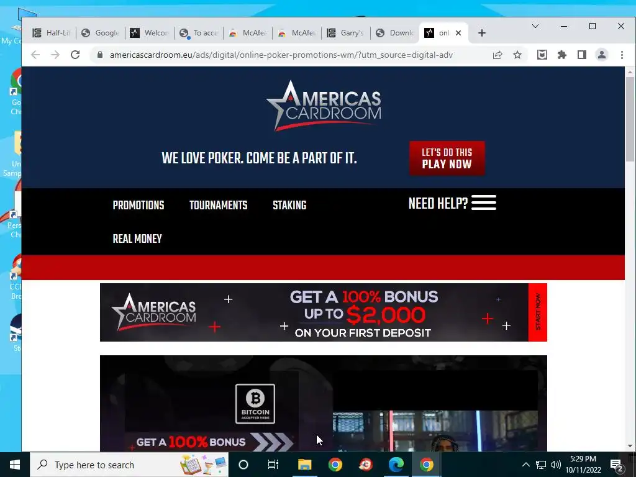Open a new tab with the plus icon
636x477 pixels.
click(482, 33)
